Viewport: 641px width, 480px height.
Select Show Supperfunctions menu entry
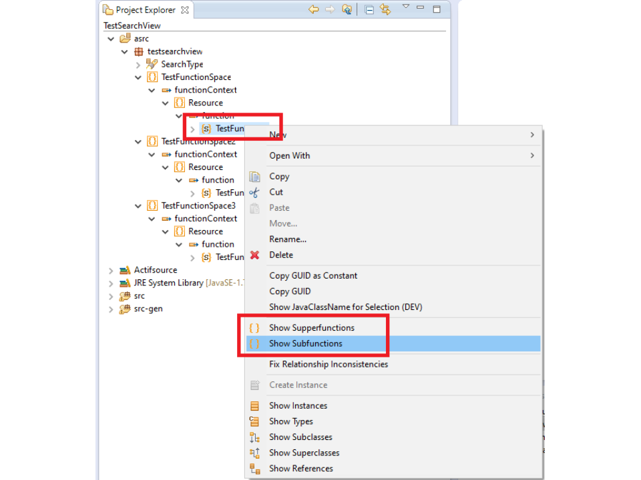click(311, 328)
